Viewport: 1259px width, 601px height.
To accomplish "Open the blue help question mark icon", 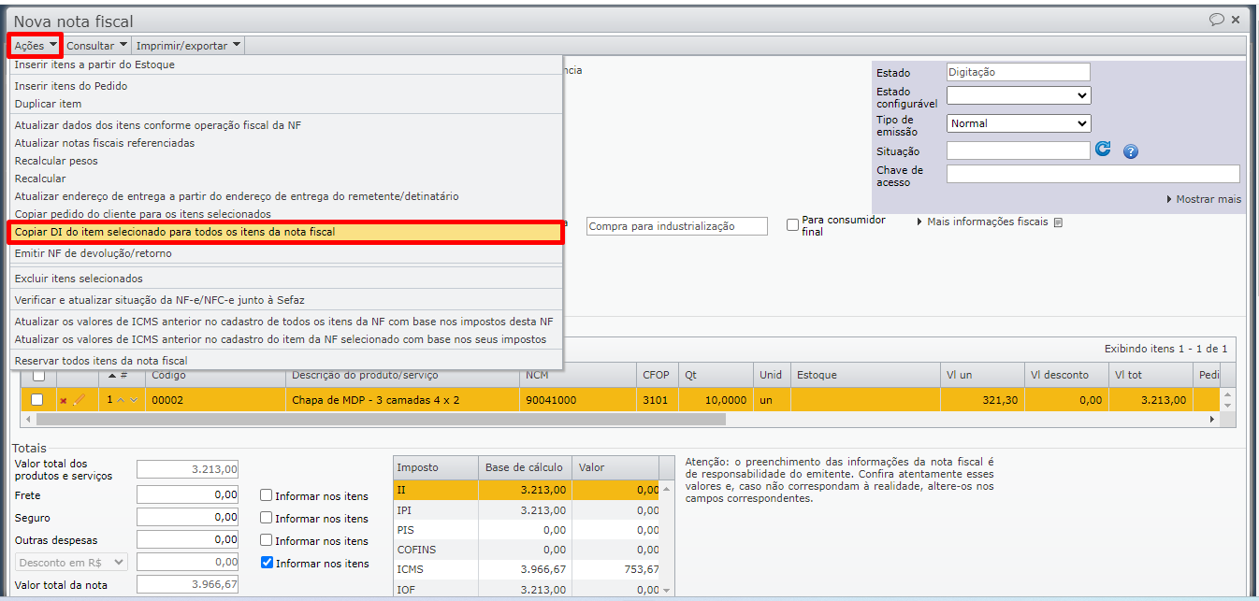I will coord(1130,151).
